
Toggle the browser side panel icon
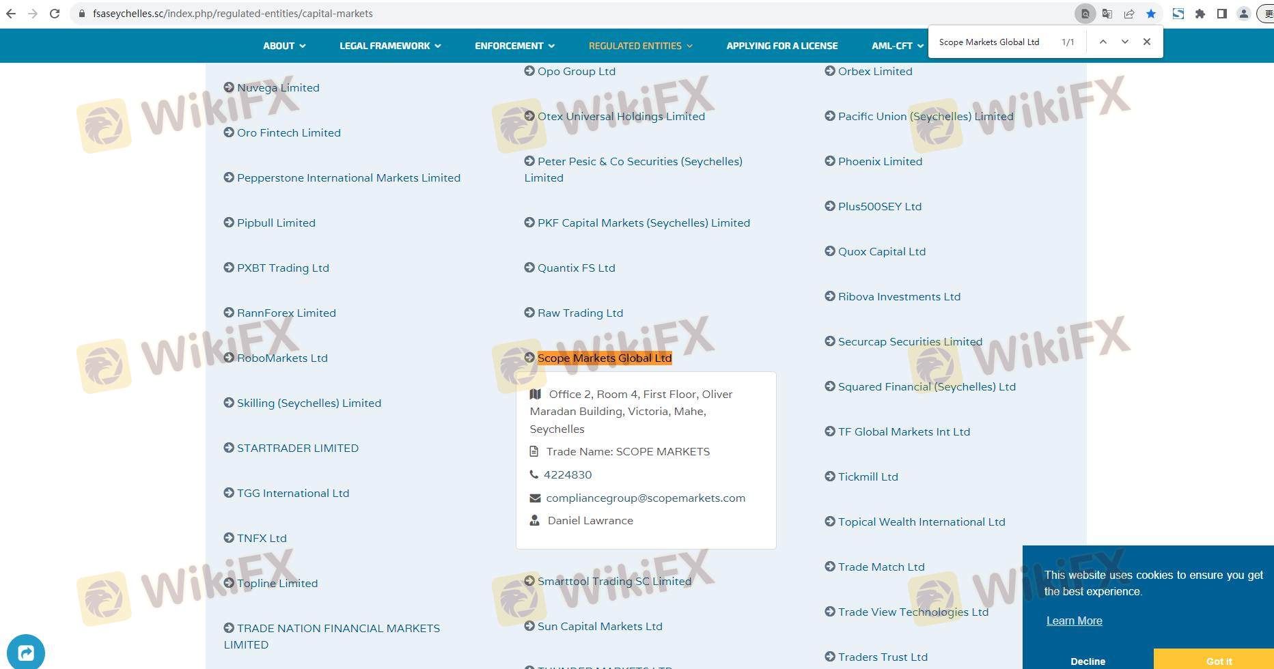(1222, 14)
